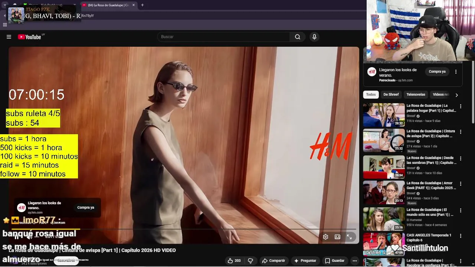Image resolution: width=475 pixels, height=267 pixels.
Task: Click the search magnifier button
Action: 298,37
